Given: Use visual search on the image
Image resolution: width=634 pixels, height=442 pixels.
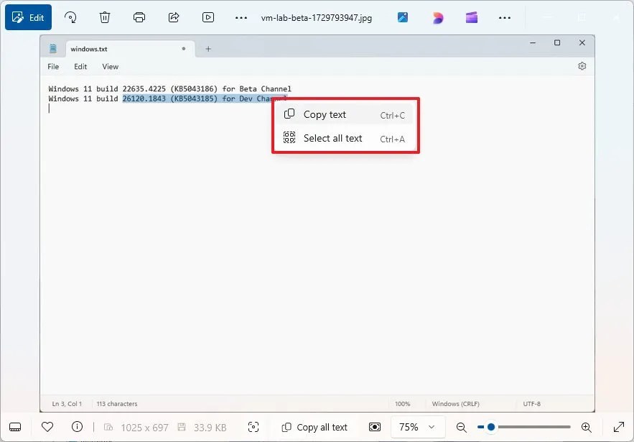Looking at the screenshot, I should [x=253, y=426].
